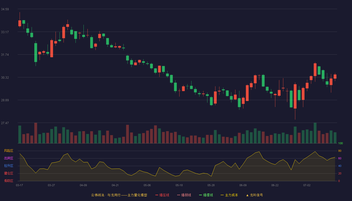Toggle the 强撑线 legend series
The height and width of the screenshot is (201, 352).
coord(206,195)
